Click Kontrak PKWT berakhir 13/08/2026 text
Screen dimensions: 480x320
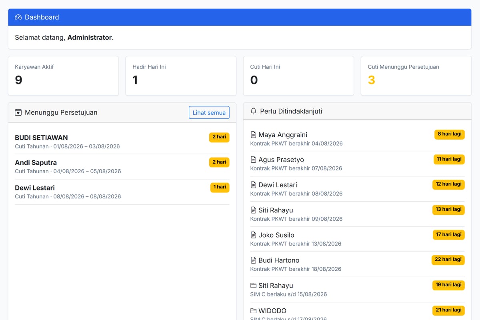click(296, 244)
